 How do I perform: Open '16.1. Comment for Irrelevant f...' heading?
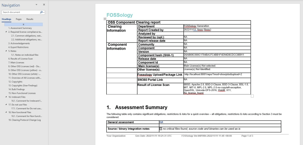coord(27,101)
